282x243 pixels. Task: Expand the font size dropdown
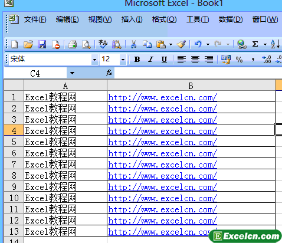click(x=123, y=60)
